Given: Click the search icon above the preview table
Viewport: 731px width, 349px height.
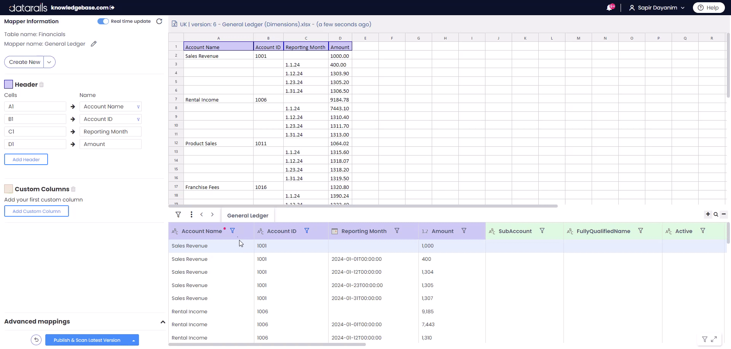Looking at the screenshot, I should pos(715,214).
